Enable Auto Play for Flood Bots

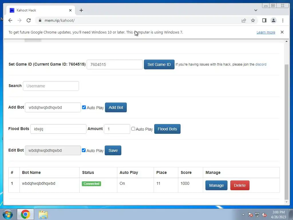coord(133,129)
